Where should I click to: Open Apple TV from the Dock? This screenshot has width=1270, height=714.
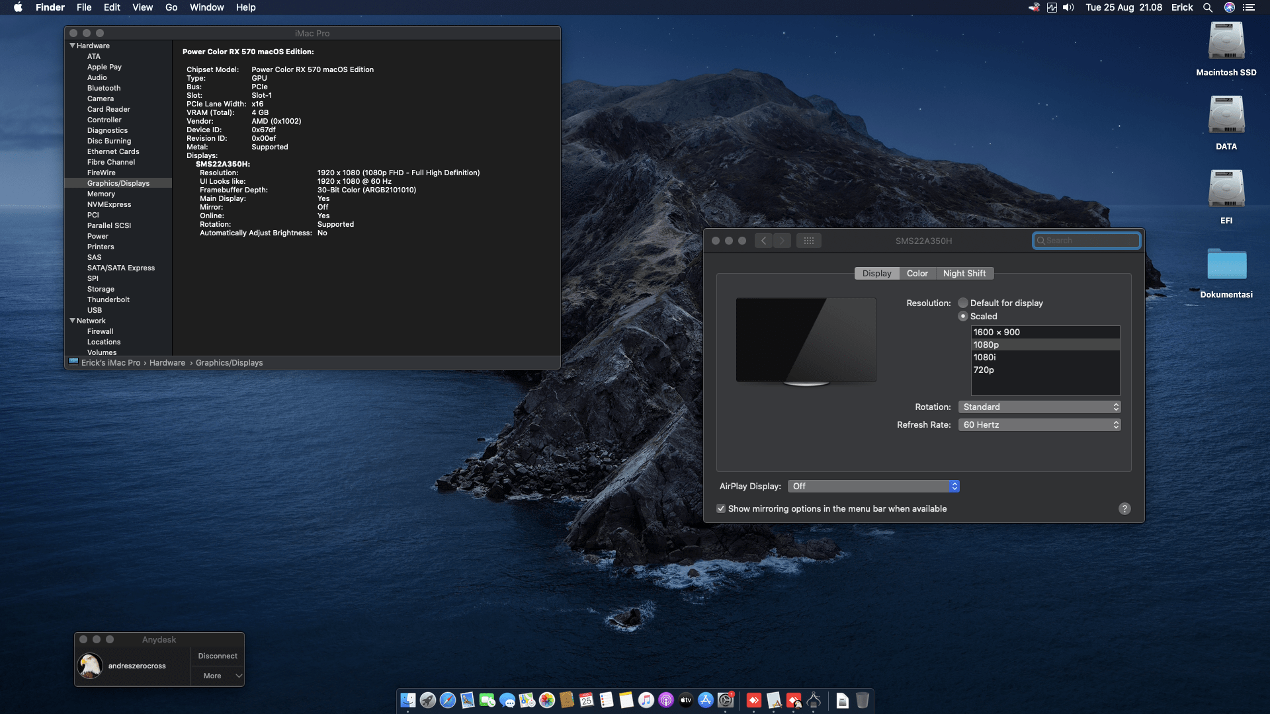(686, 700)
